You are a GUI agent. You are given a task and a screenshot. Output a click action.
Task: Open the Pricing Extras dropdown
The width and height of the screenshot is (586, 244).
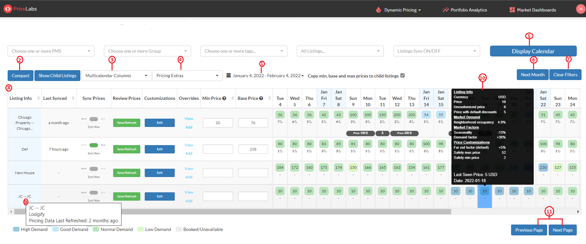tap(187, 76)
